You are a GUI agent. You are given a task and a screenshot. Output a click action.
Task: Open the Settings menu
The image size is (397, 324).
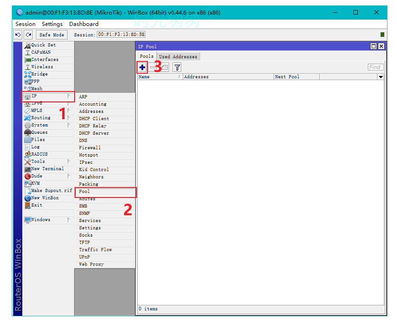(52, 24)
